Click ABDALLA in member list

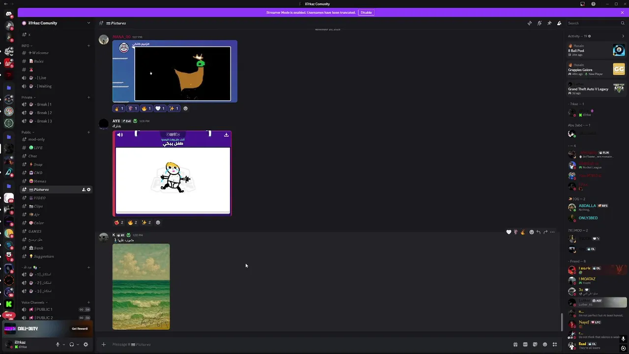[596, 207]
